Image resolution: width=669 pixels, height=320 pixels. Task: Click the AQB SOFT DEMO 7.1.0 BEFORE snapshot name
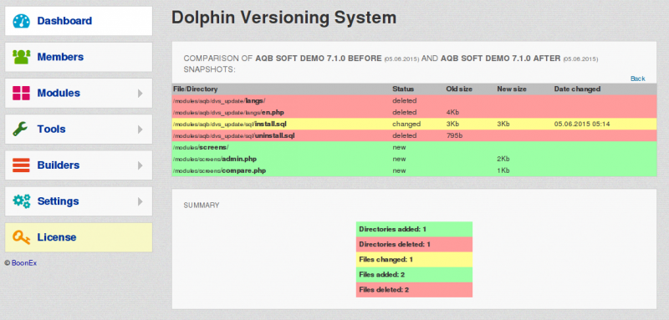click(x=319, y=58)
